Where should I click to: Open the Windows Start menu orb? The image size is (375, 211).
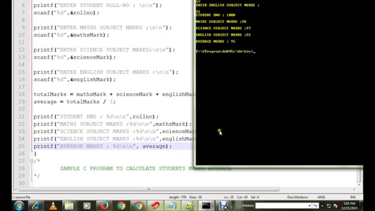tap(19, 206)
